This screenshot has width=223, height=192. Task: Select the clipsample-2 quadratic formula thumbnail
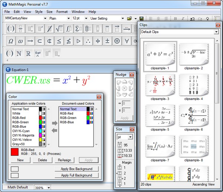click(x=194, y=56)
